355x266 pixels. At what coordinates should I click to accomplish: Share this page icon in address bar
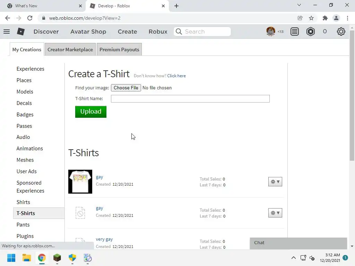(x=300, y=18)
